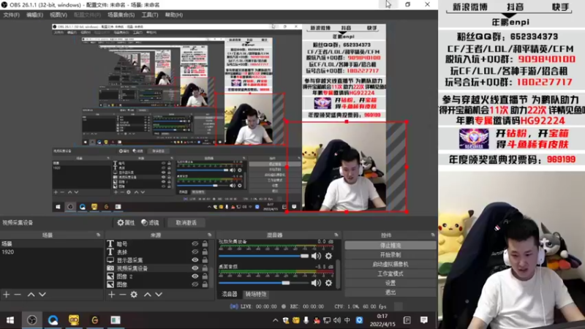Mute the 视频采集设备 audio channel
Viewport: 585px width, 329px height.
click(x=316, y=256)
